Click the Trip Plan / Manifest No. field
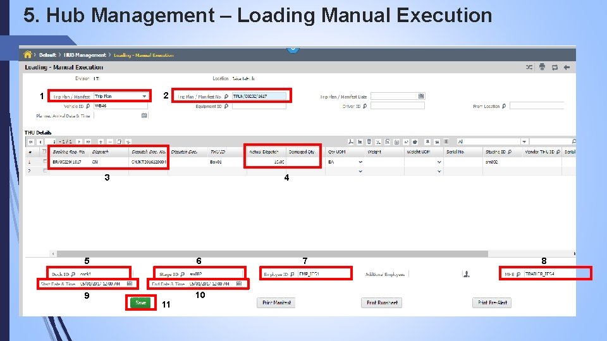607x341 pixels. coord(259,96)
